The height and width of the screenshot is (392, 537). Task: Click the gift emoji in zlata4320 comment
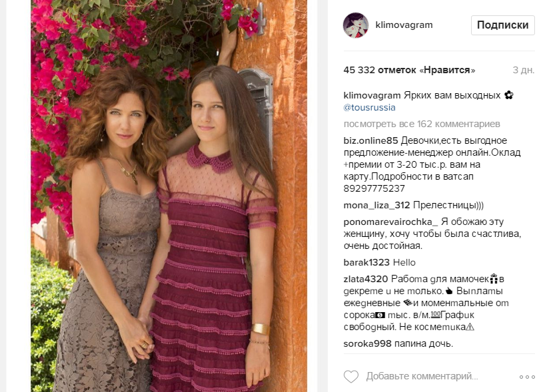click(x=494, y=279)
